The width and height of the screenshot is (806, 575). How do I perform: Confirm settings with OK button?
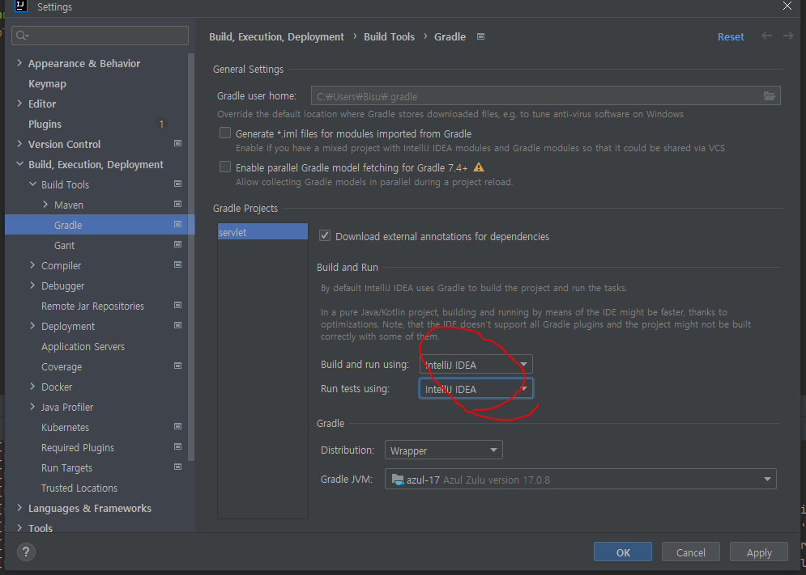click(622, 552)
